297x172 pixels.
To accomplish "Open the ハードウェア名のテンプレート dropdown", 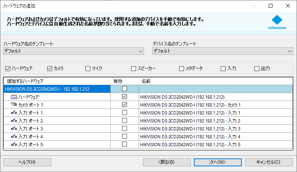I will 73,51.
